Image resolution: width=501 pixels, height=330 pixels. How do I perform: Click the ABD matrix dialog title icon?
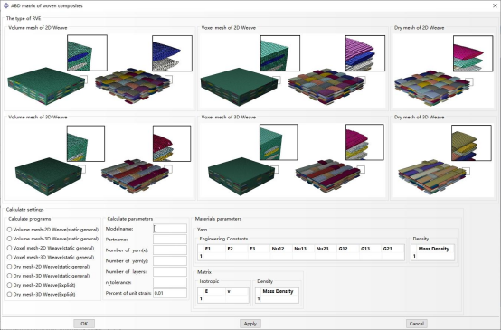[x=5, y=5]
